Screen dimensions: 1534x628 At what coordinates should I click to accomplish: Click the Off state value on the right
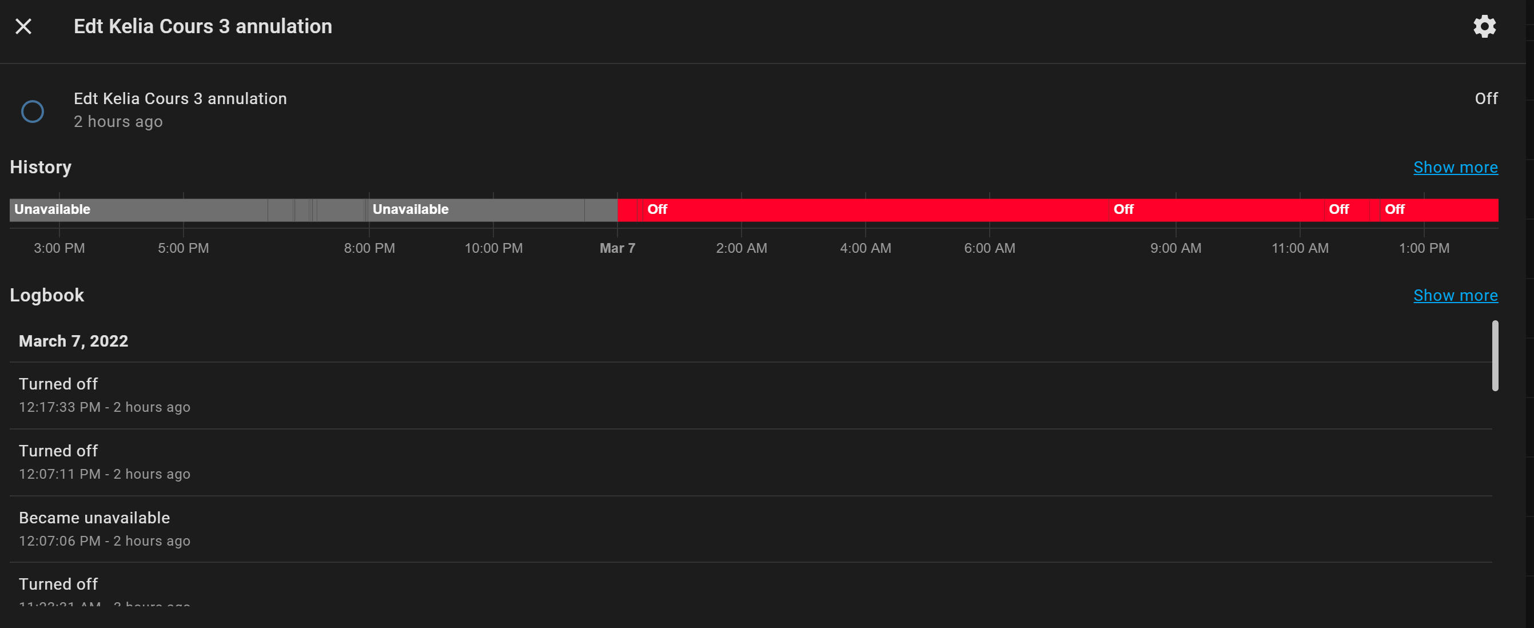[1485, 98]
